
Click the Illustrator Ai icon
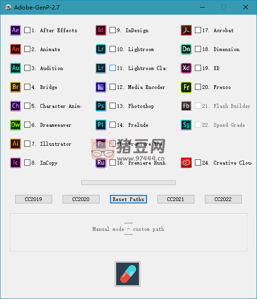click(x=16, y=144)
